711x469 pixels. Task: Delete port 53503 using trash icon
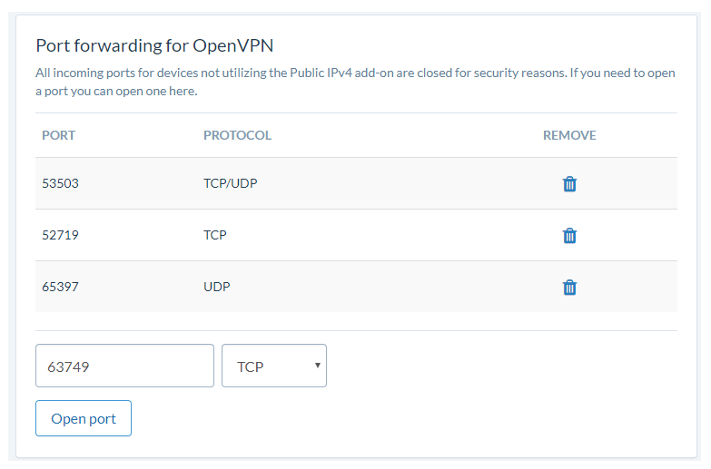[569, 184]
